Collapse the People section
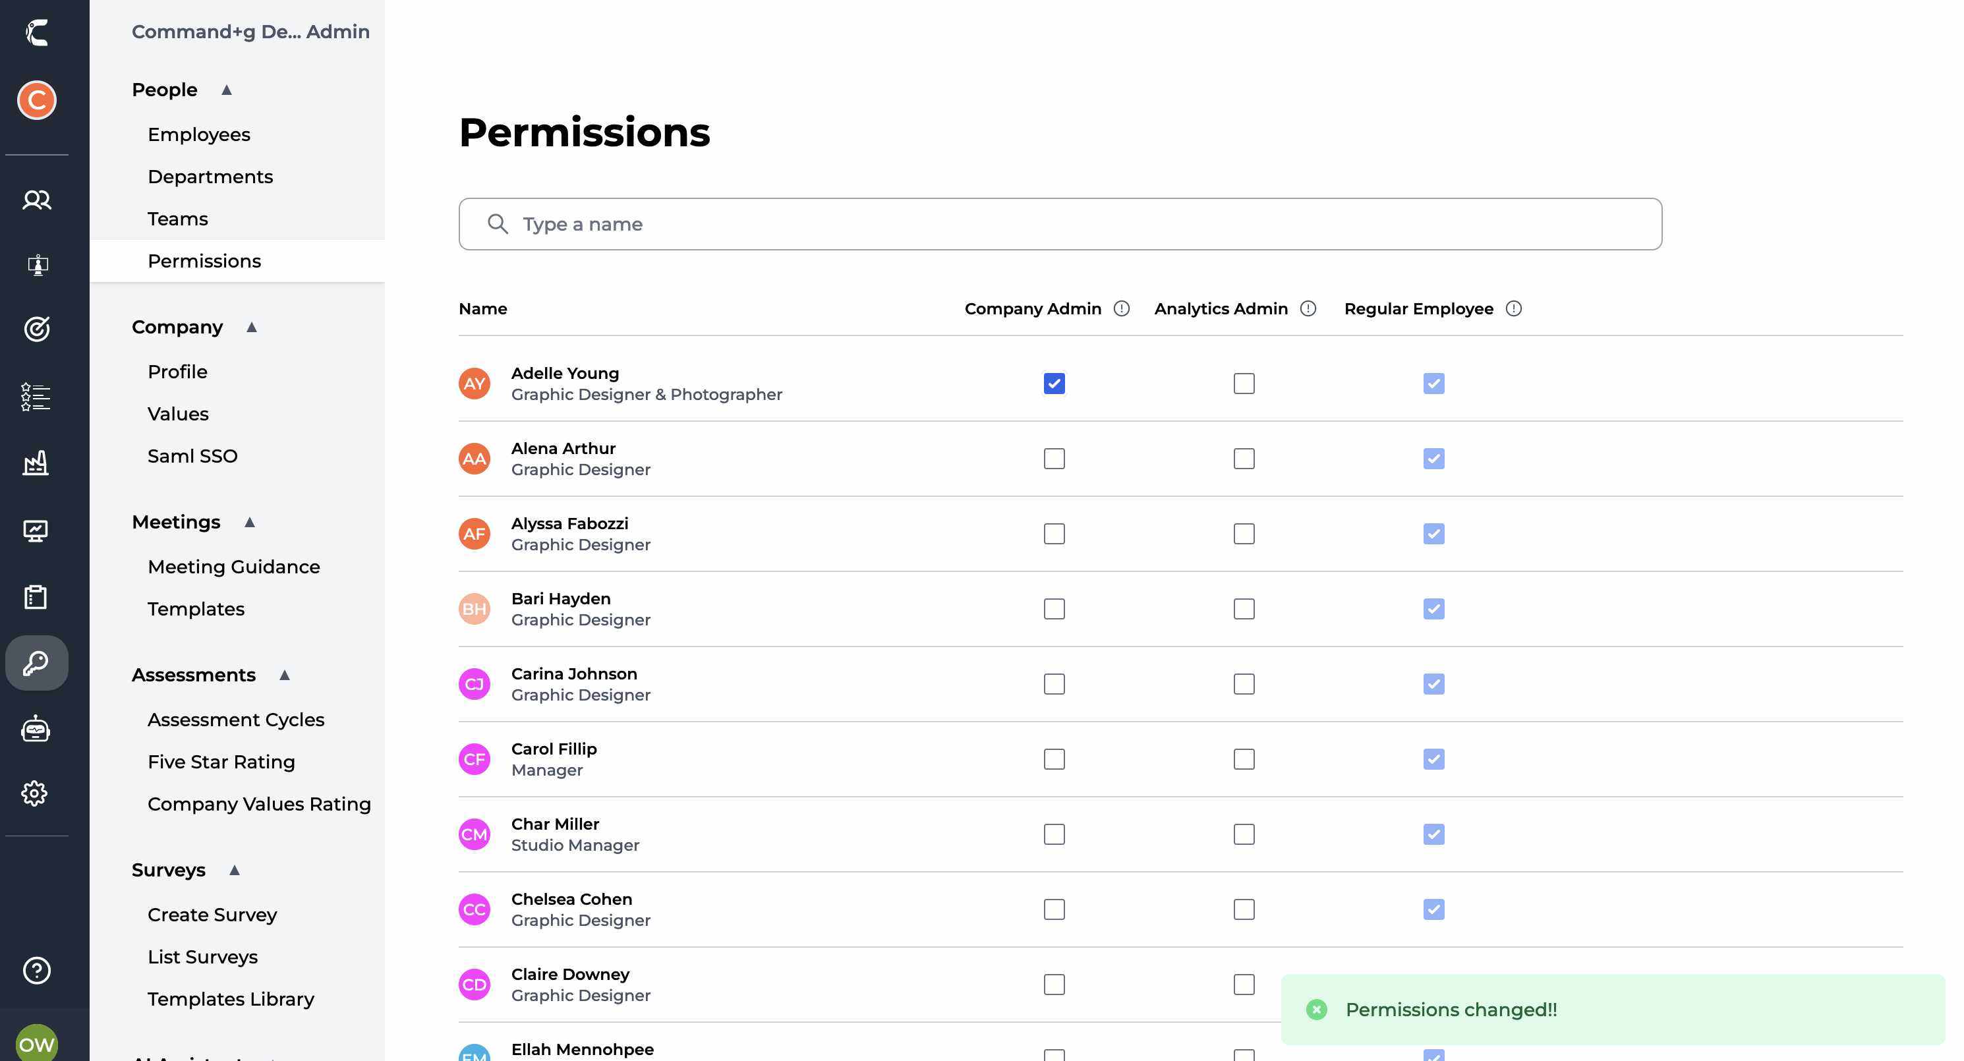 tap(227, 90)
